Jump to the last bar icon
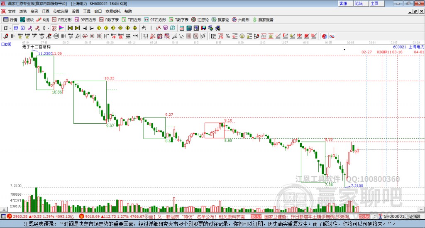The height and width of the screenshot is (228, 425). (77, 28)
